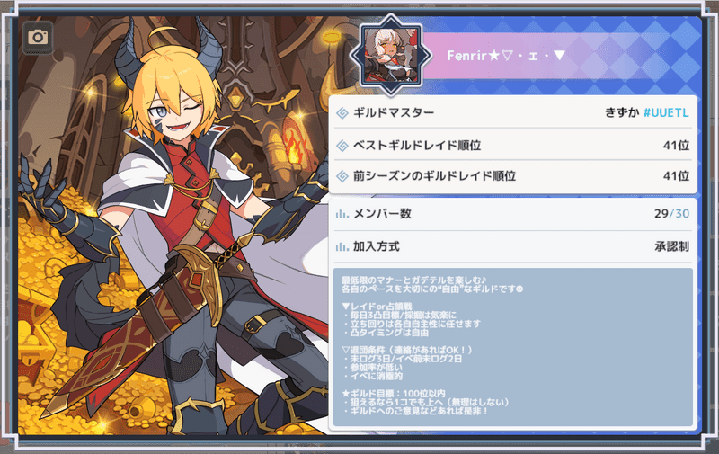Click the 41位 best raid rank value
Viewport: 719px width, 454px height.
click(x=677, y=146)
